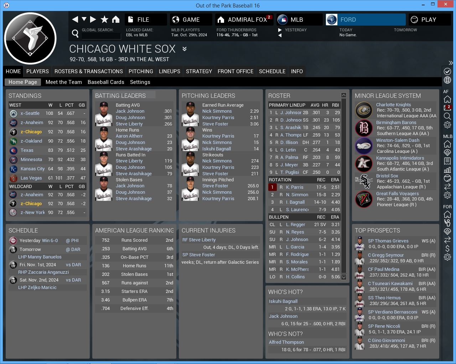The height and width of the screenshot is (364, 456).
Task: Click the checkmark circle icon atop the sidebar
Action: (447, 71)
